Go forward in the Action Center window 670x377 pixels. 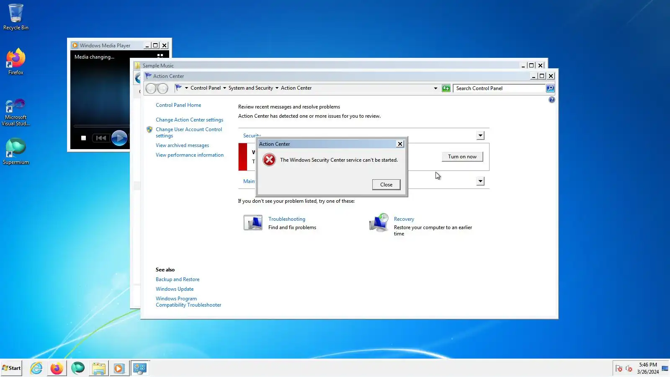(162, 88)
